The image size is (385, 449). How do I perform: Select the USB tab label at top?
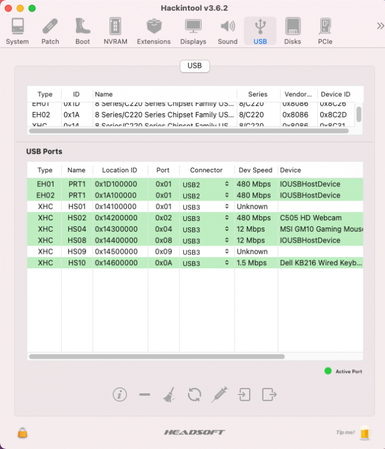pos(195,66)
